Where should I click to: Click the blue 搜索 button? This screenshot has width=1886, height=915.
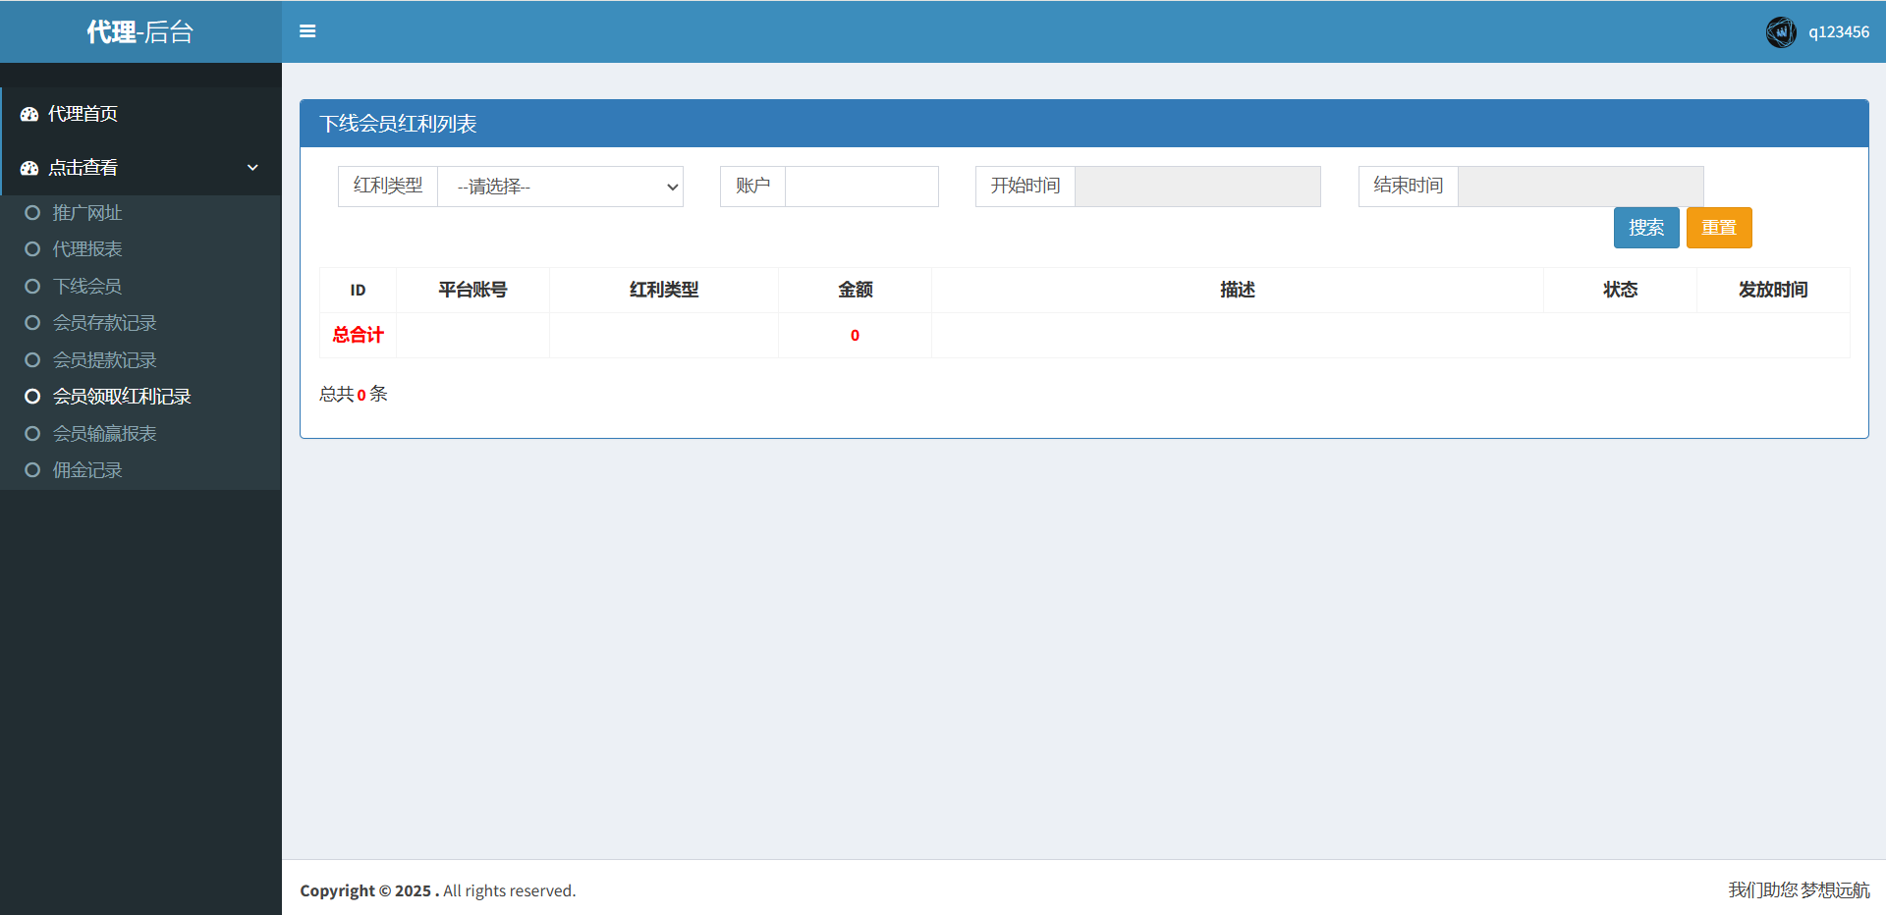[x=1645, y=228]
